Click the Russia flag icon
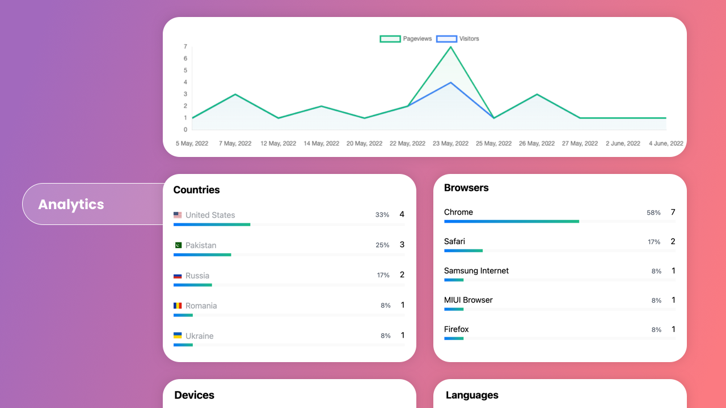The image size is (726, 408). click(178, 276)
